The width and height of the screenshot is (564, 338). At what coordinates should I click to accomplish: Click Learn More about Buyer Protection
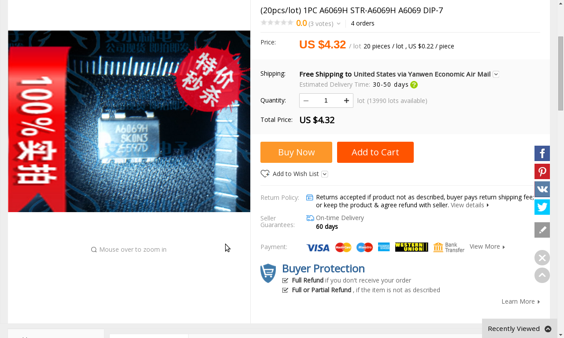click(520, 301)
